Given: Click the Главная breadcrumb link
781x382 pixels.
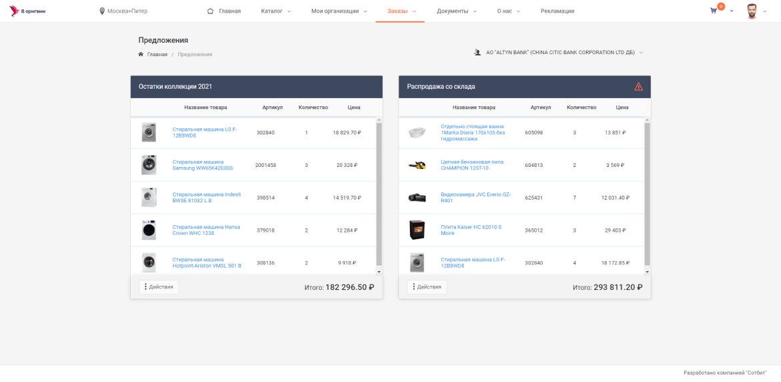Looking at the screenshot, I should [x=157, y=54].
